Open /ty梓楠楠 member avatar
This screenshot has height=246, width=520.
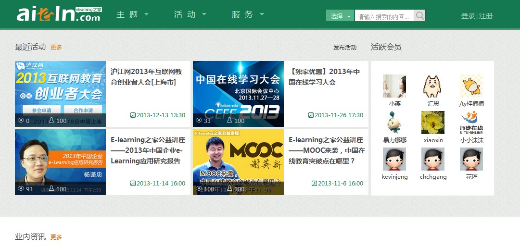pyautogui.click(x=471, y=86)
